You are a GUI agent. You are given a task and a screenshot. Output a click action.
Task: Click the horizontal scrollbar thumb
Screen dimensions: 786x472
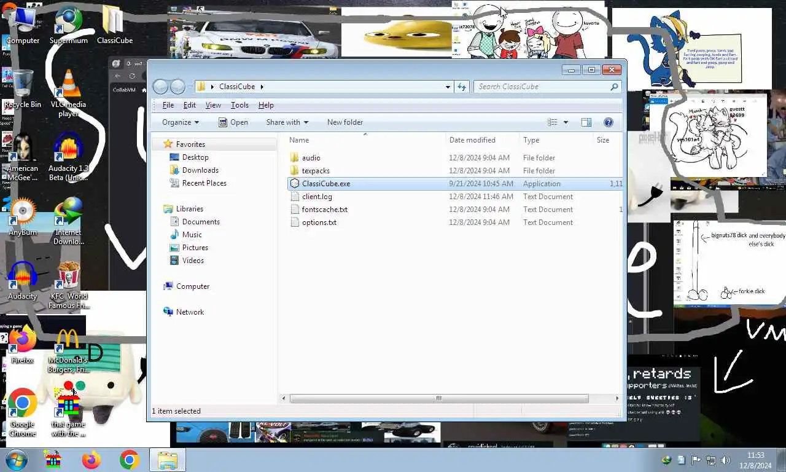pyautogui.click(x=439, y=398)
